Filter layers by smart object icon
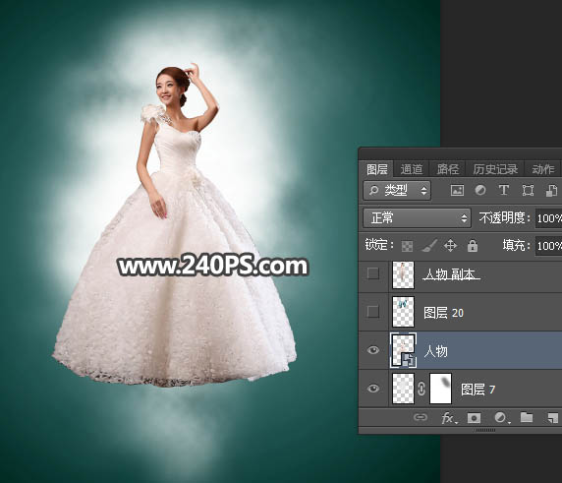Screen dimensions: 562x483 (551, 190)
